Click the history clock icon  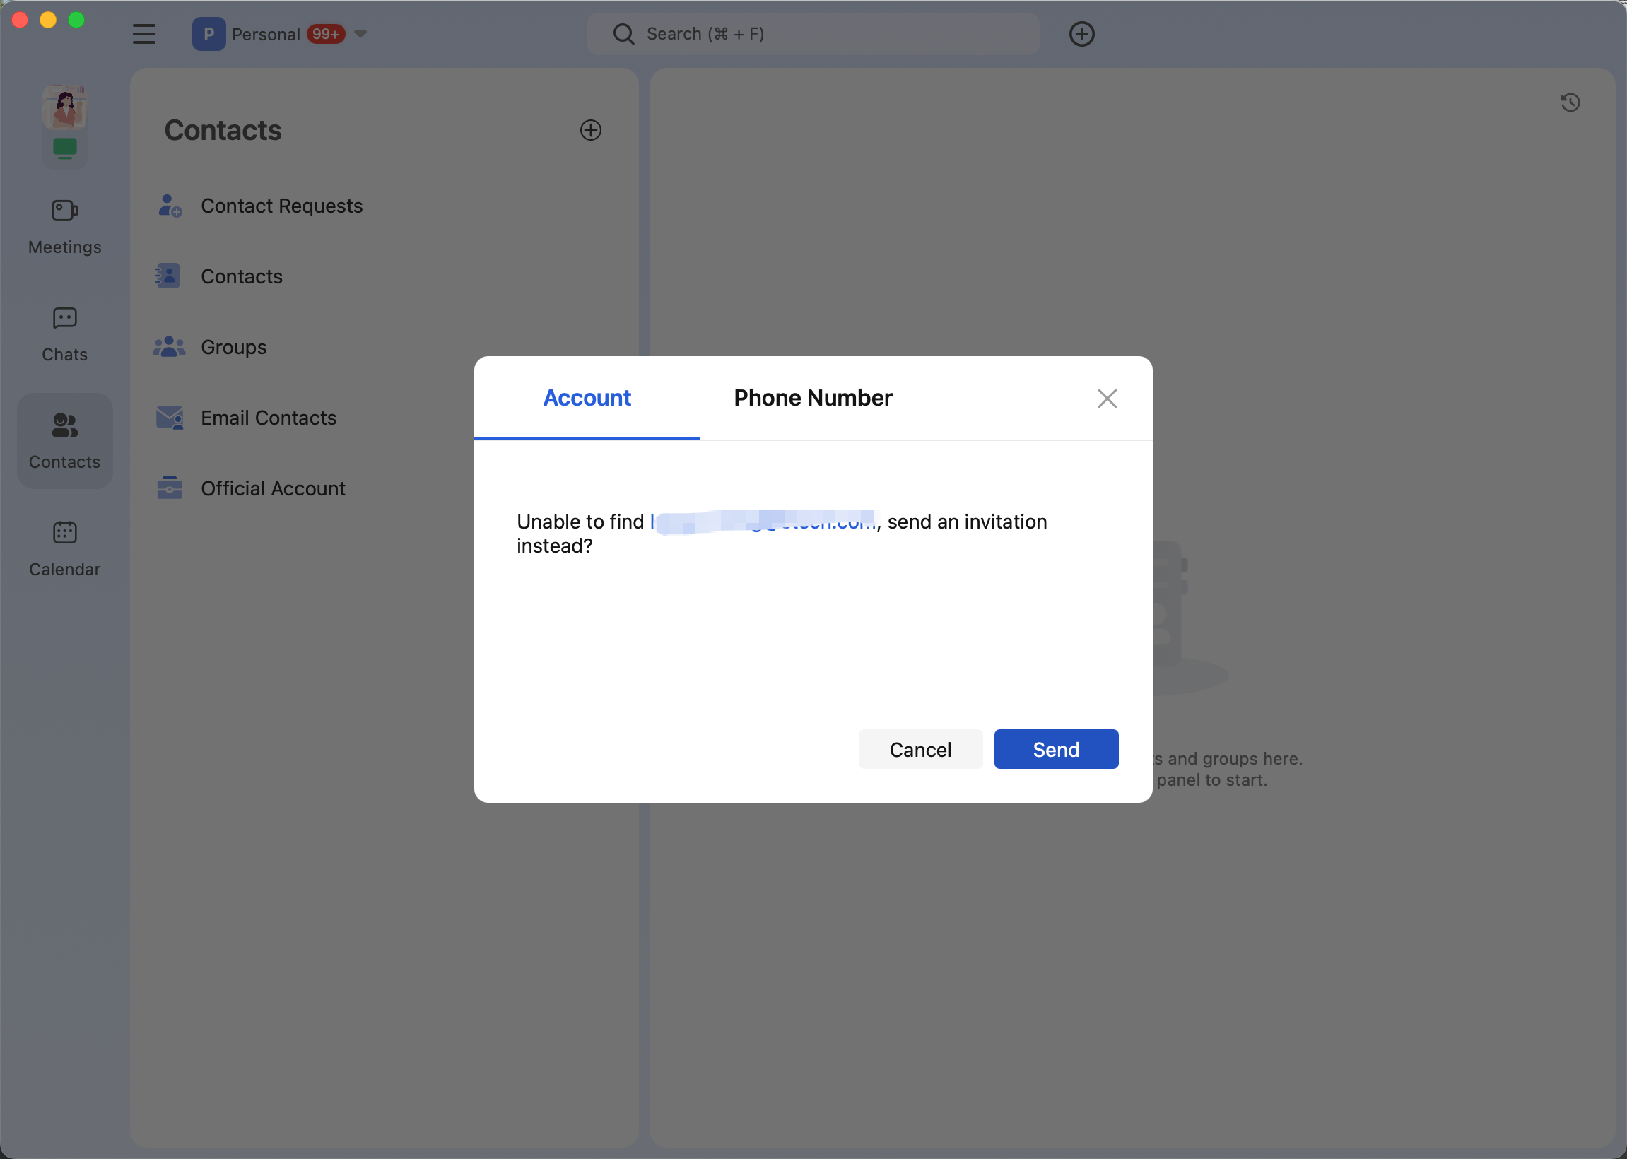[1569, 102]
